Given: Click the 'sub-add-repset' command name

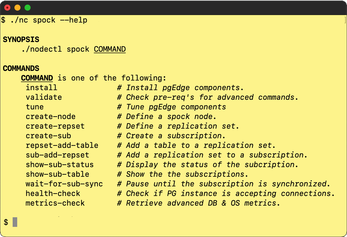Looking at the screenshot, I should coord(57,155).
